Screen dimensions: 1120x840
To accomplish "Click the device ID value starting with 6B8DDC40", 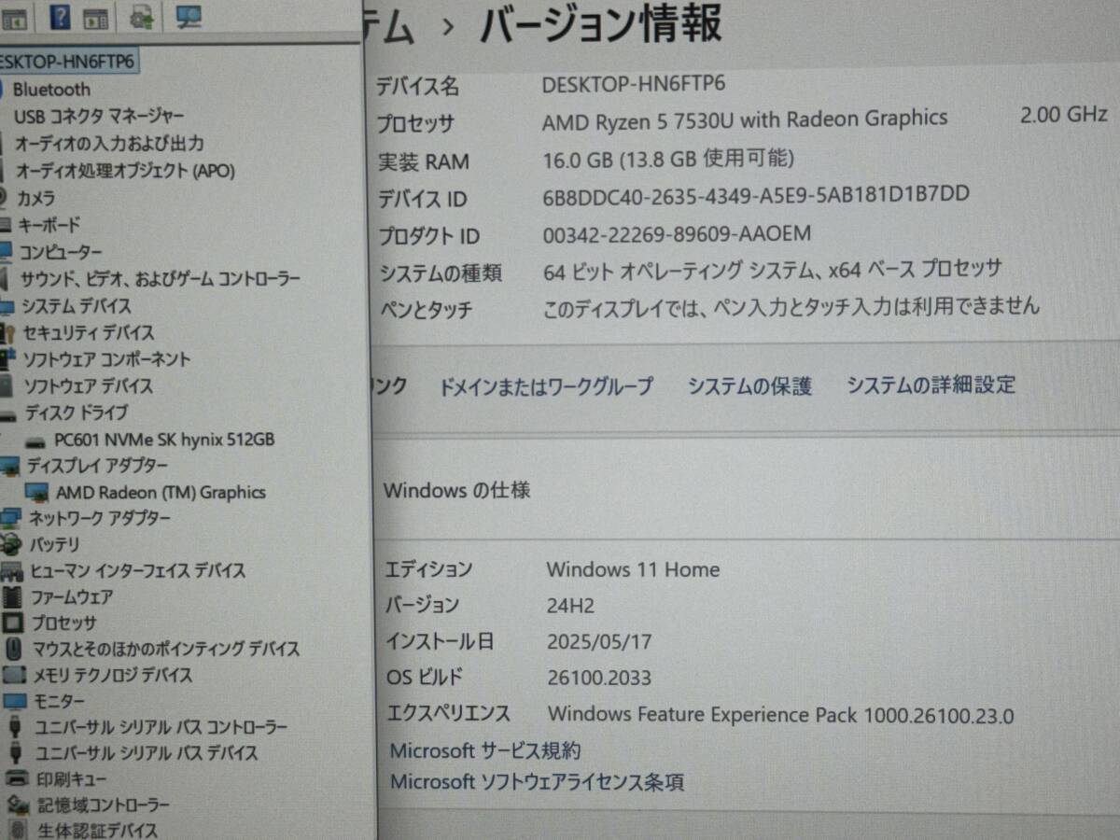I will (756, 194).
